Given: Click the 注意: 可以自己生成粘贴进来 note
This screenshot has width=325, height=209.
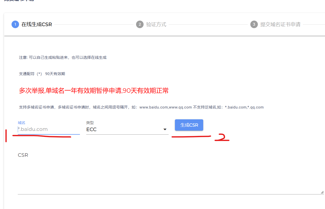Looking at the screenshot, I should tap(63, 58).
